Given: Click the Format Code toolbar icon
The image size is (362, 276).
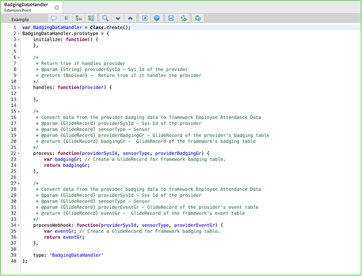Looking at the screenshot, I should pos(66,18).
